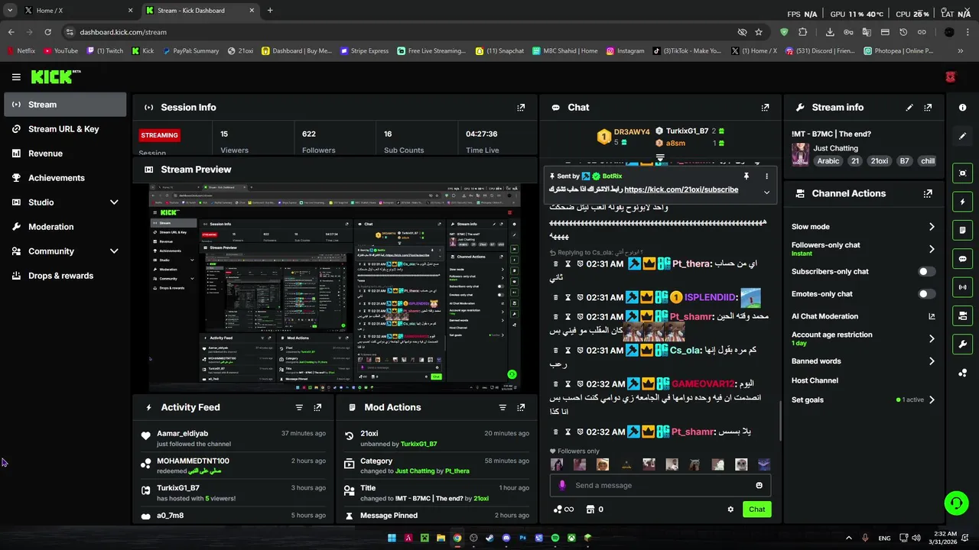Click the document sidebar icon

click(963, 230)
